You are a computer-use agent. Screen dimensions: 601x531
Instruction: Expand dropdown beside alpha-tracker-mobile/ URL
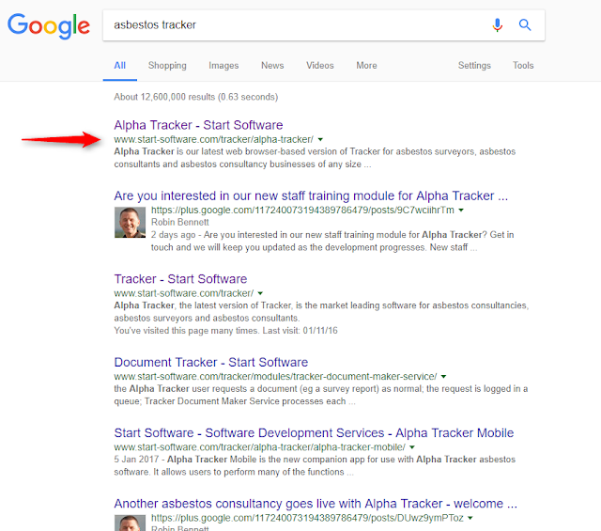(x=412, y=447)
